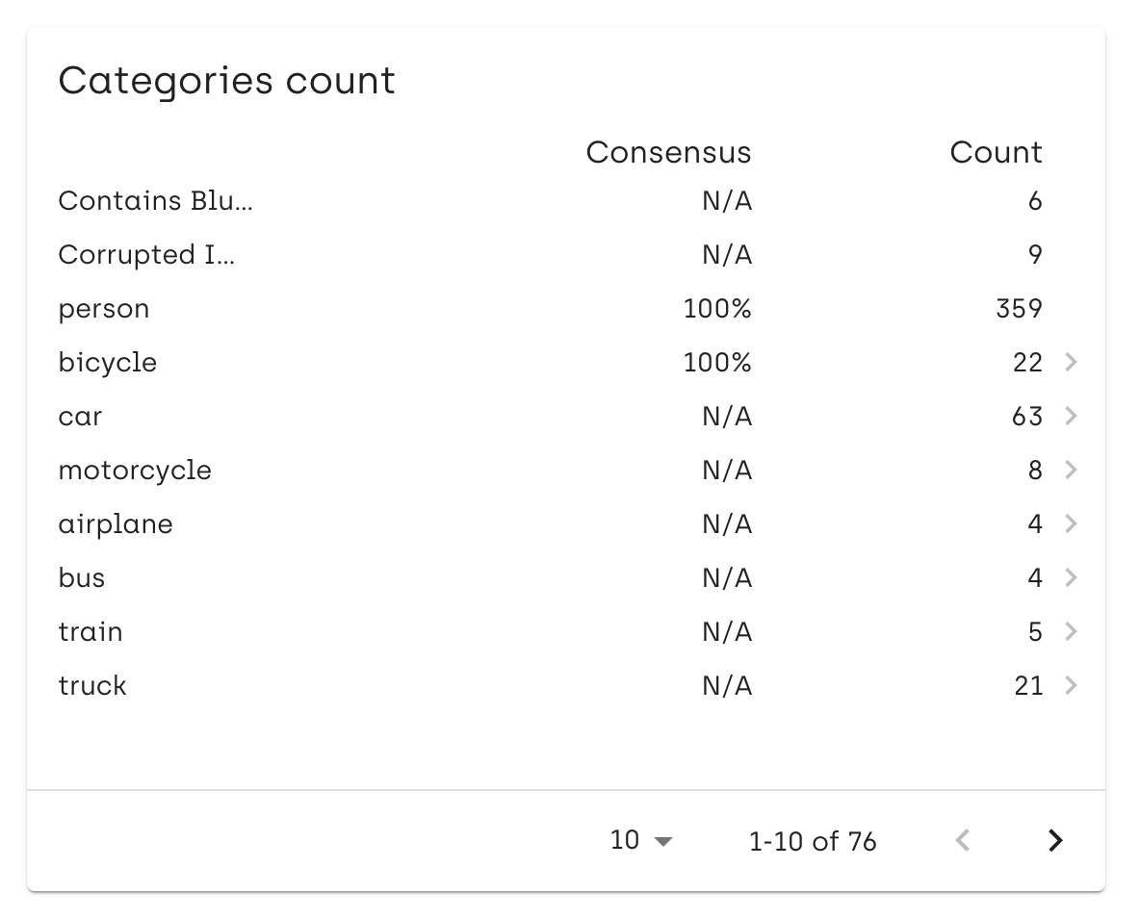1140x918 pixels.
Task: Expand the bicycle row chevron
Action: (1071, 362)
